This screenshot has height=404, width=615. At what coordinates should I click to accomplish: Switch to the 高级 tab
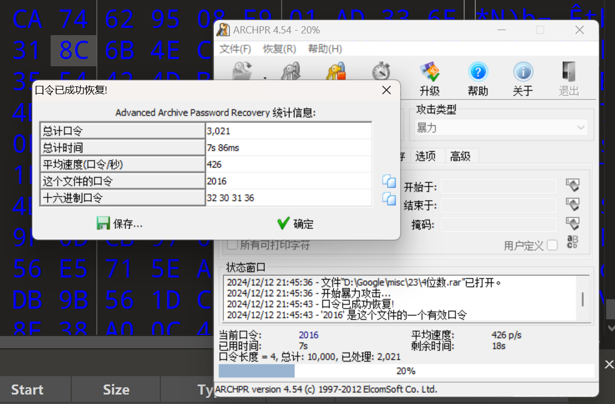[x=460, y=156]
